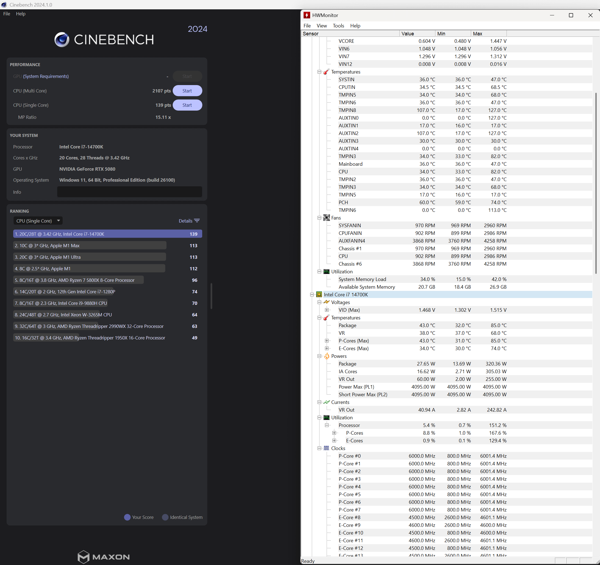Collapse the Powers group
600x565 pixels.
pyautogui.click(x=319, y=356)
